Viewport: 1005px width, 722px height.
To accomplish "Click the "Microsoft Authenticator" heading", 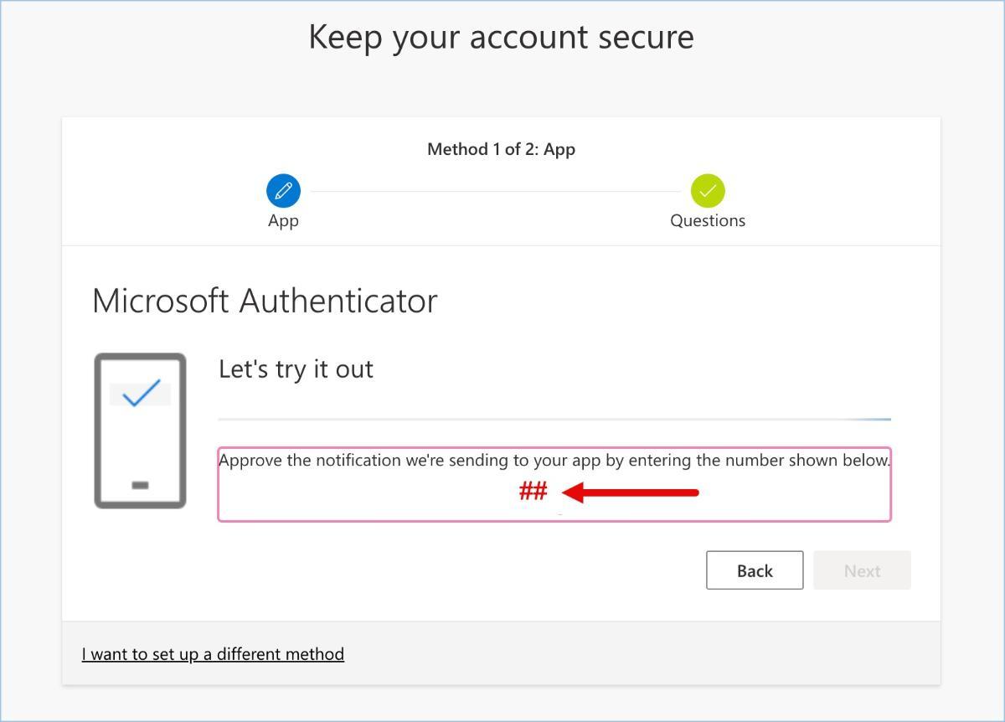I will (x=265, y=301).
